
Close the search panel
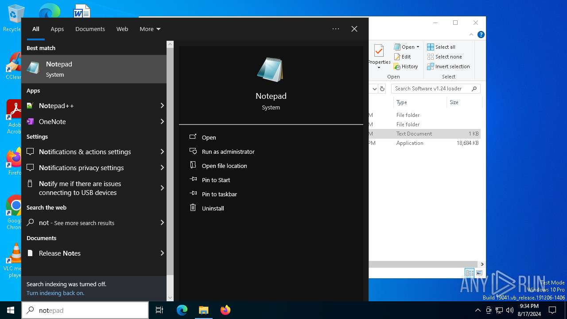click(354, 29)
